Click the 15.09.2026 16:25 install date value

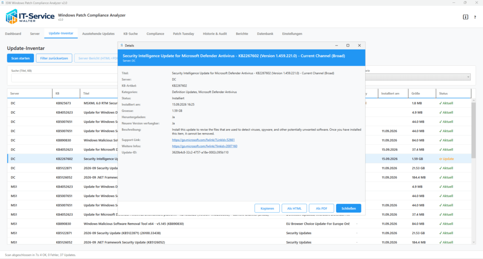(x=183, y=104)
